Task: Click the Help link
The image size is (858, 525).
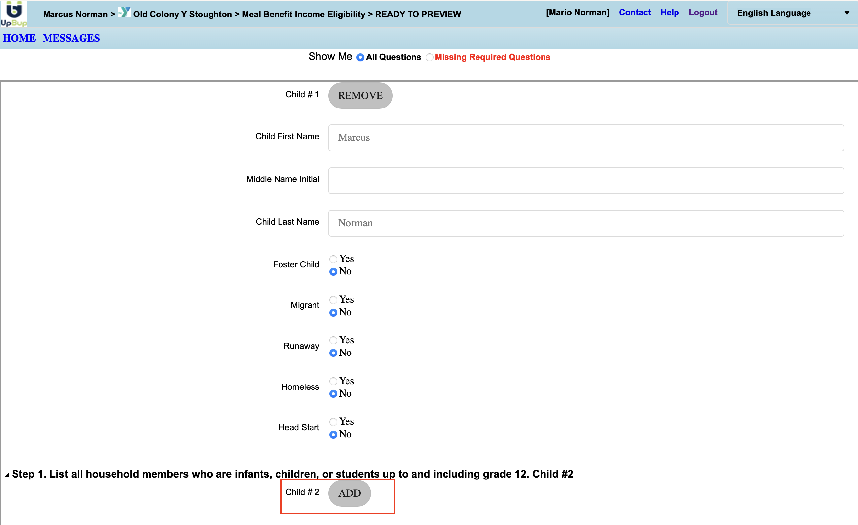Action: [669, 13]
